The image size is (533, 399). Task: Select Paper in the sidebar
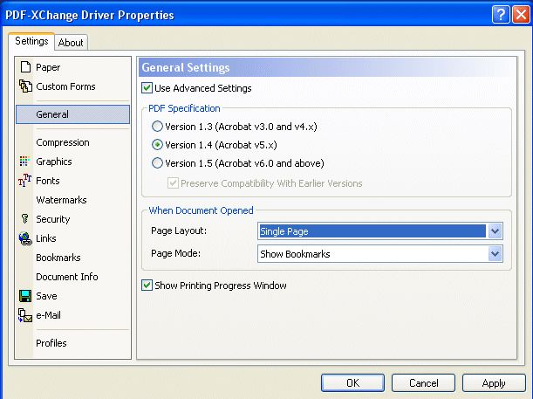pos(48,67)
